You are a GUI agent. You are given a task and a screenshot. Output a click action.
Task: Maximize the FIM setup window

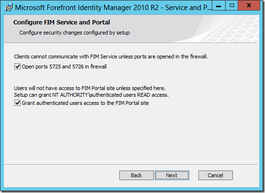[231, 5]
